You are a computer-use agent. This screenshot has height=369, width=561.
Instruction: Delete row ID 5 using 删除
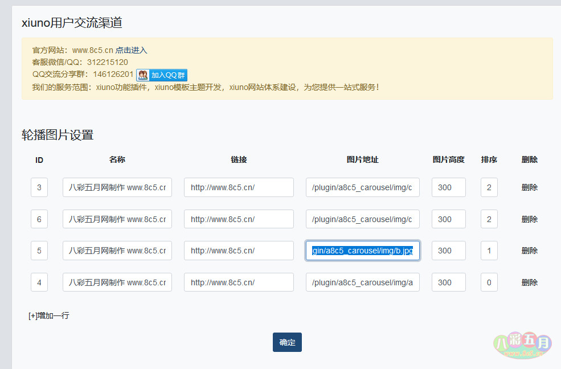[x=530, y=251]
